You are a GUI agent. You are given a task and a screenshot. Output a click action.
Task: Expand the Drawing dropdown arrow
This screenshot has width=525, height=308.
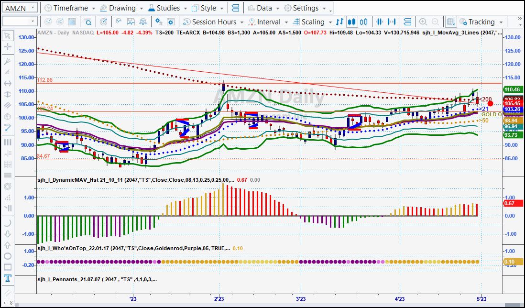[142, 9]
